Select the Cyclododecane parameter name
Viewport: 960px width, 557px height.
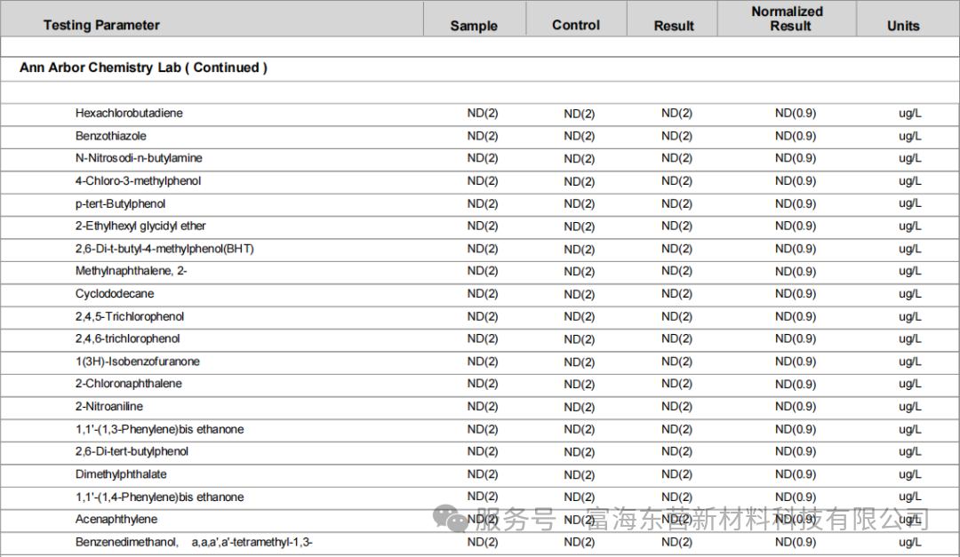coord(115,294)
